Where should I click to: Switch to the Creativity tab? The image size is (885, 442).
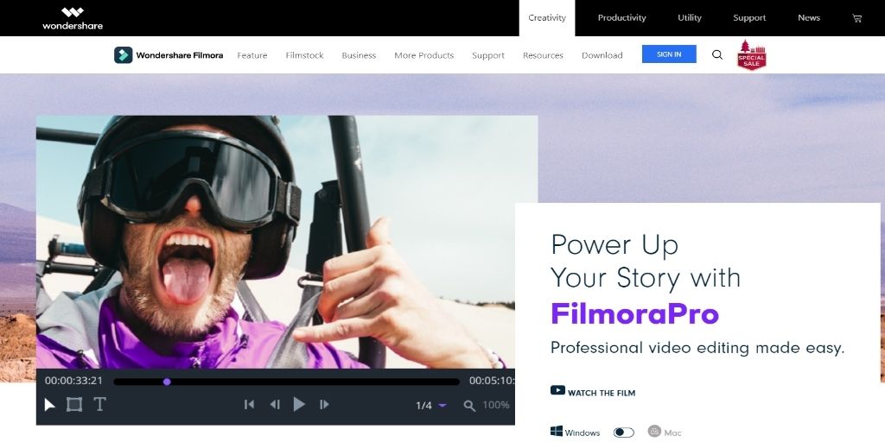tap(547, 18)
